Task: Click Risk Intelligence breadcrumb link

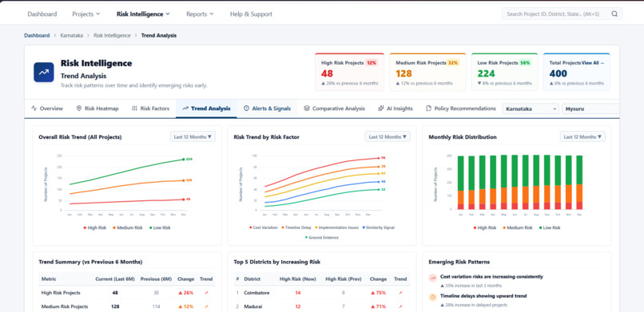Action: click(112, 36)
